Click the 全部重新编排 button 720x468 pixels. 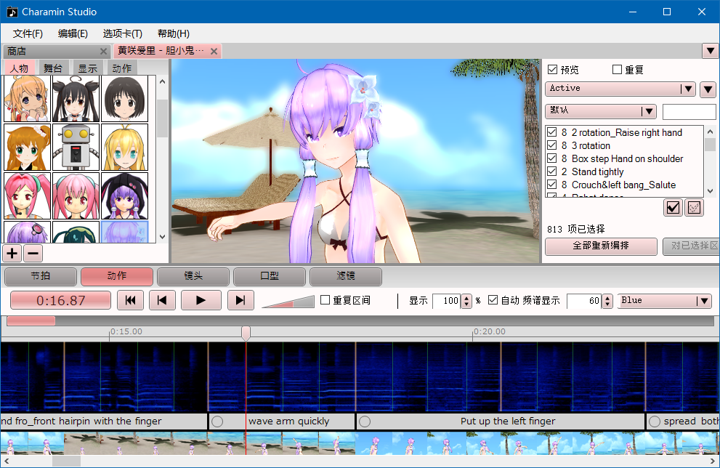coord(601,246)
